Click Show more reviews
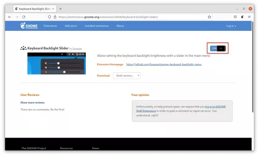The image size is (259, 156). point(32,103)
